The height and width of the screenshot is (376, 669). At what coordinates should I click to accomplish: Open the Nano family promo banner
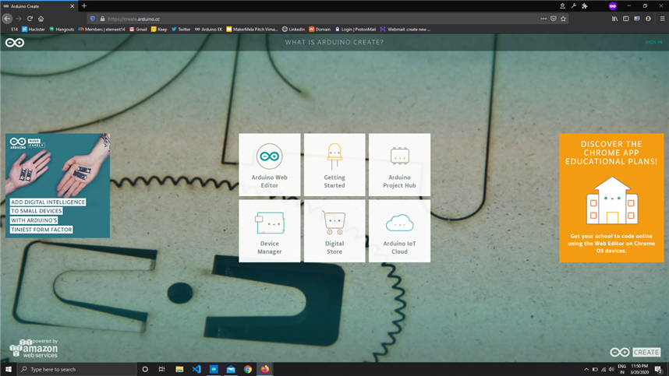pos(58,185)
